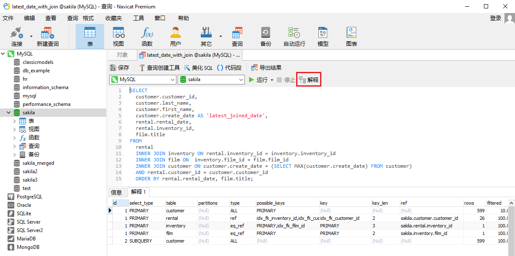Open the 文件 menu
Viewport: 515px width, 256px height.
[x=8, y=18]
